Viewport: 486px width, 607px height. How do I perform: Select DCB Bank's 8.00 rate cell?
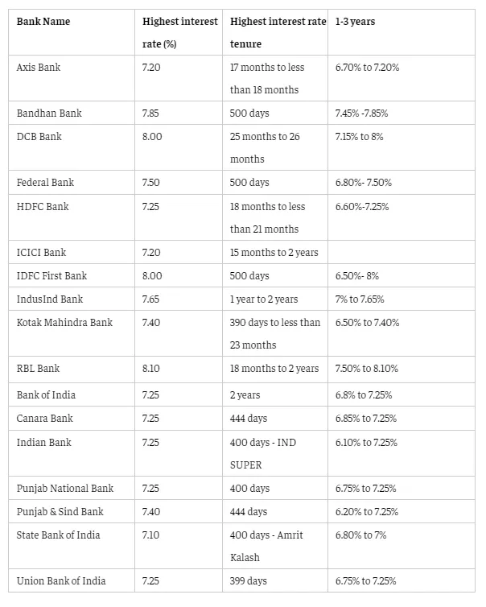[x=179, y=147]
